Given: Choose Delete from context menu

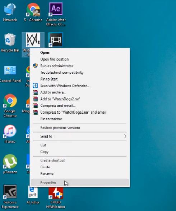Looking at the screenshot, I should click(80, 167).
